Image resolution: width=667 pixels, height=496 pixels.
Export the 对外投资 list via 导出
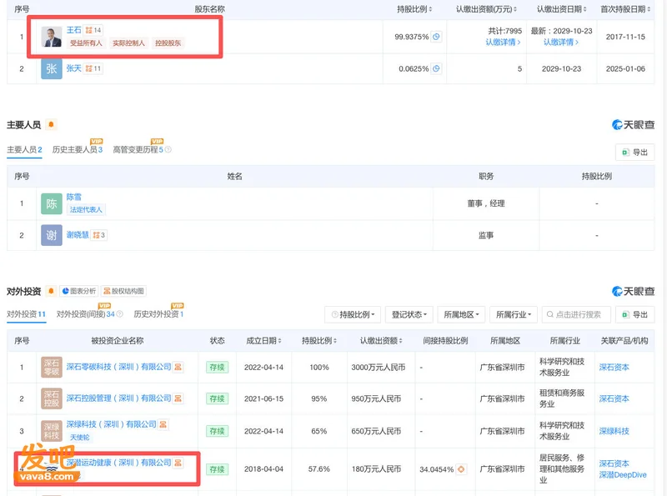coord(634,314)
